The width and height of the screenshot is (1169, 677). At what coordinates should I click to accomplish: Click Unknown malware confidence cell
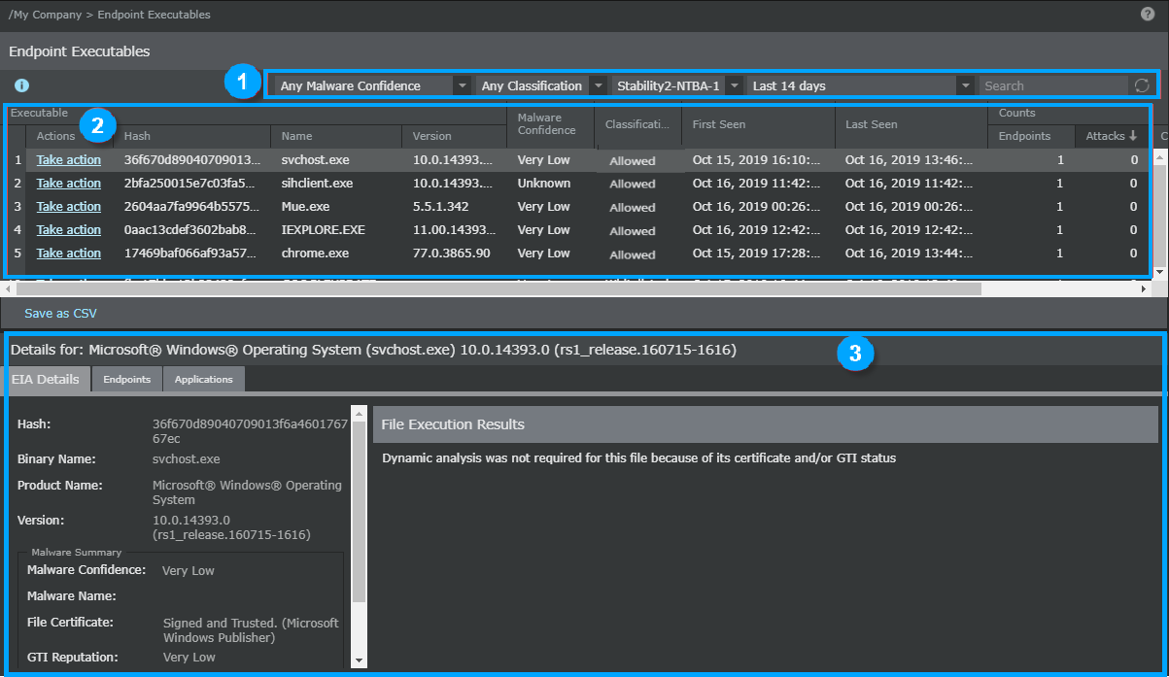pyautogui.click(x=544, y=183)
